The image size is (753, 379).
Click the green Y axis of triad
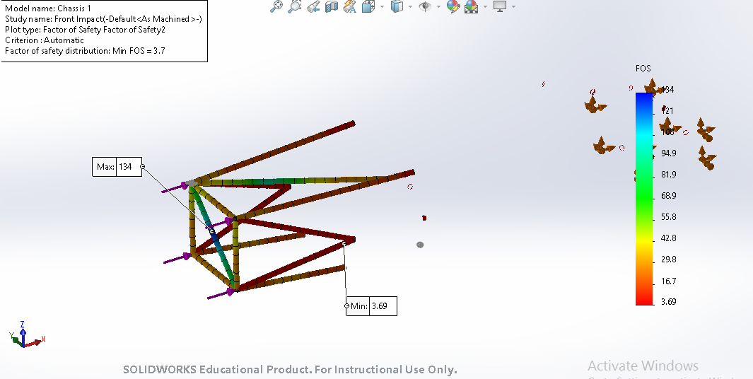[16, 340]
